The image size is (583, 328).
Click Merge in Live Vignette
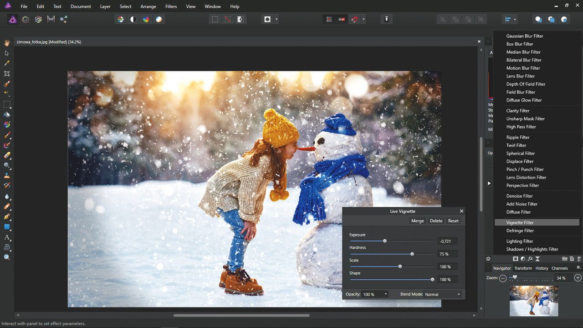(x=418, y=220)
